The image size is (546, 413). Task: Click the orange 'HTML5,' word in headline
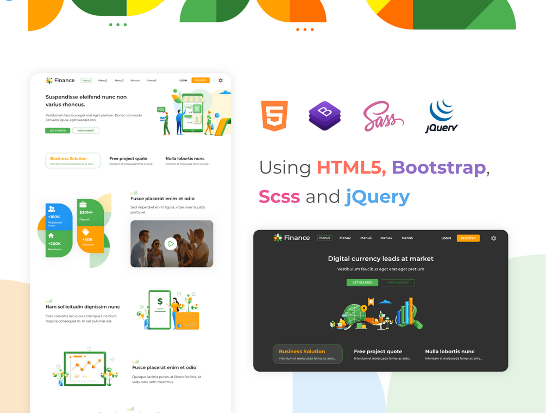tap(352, 168)
